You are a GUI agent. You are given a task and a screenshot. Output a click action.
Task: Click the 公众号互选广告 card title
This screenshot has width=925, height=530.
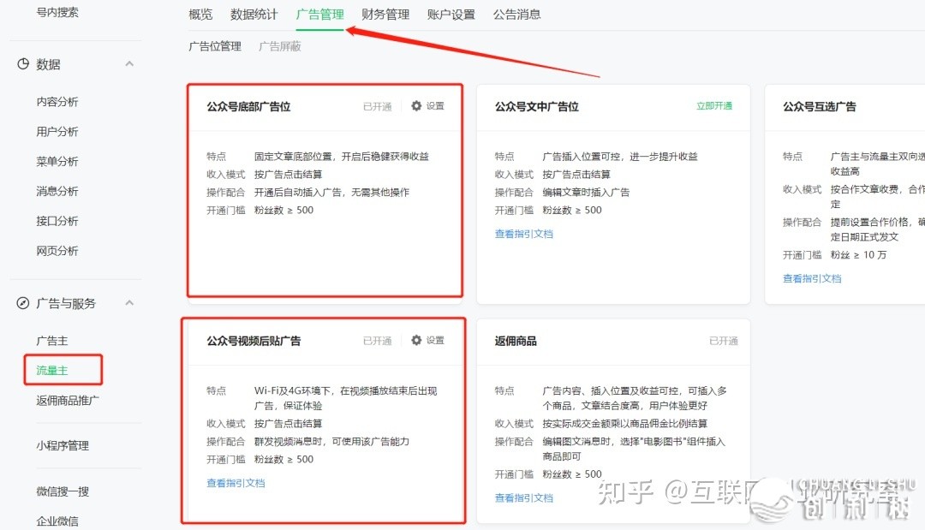[819, 107]
